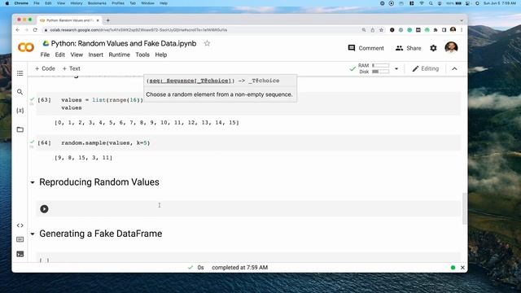This screenshot has width=521, height=293.
Task: Open the table of contents sidebar icon
Action: [20, 73]
